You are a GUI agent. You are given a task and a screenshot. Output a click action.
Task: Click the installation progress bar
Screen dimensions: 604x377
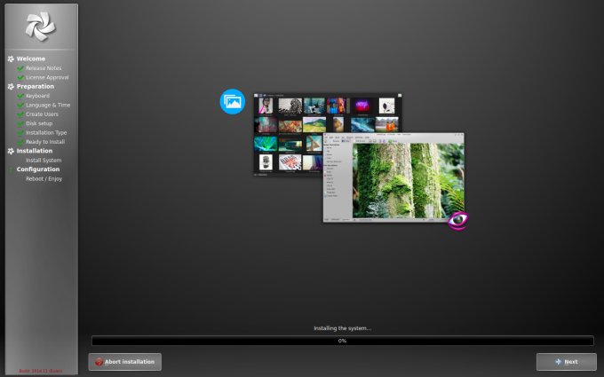(x=343, y=341)
